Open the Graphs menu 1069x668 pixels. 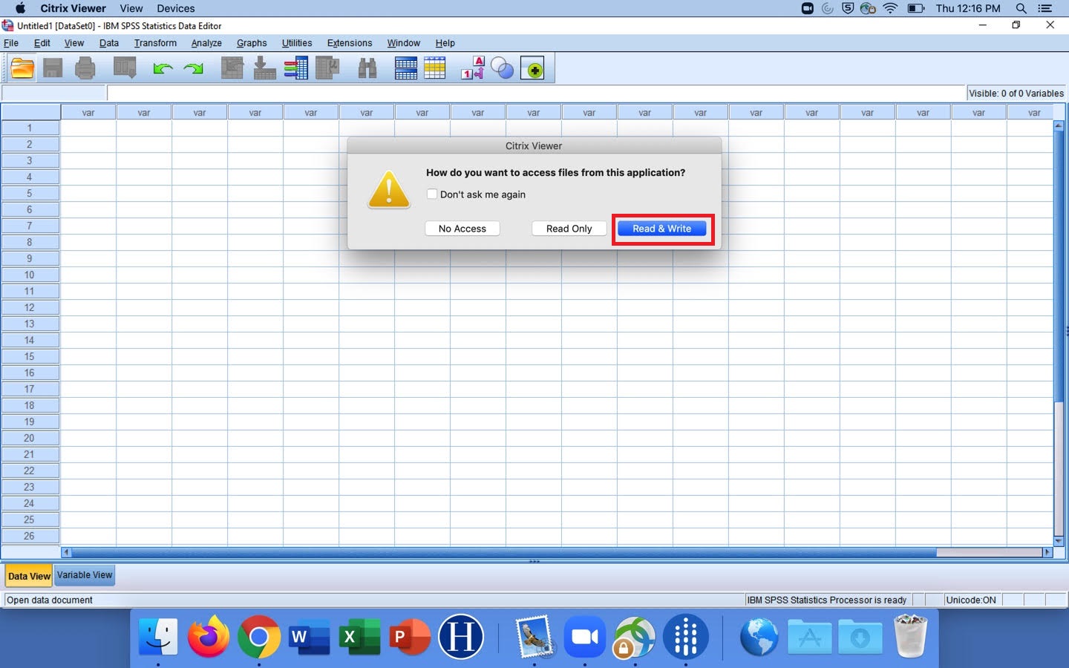click(x=252, y=43)
